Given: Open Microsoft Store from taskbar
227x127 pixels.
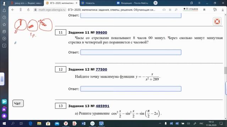Looking at the screenshot, I should pyautogui.click(x=48, y=123).
